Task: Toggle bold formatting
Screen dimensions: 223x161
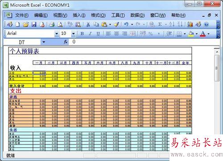Action: point(82,34)
